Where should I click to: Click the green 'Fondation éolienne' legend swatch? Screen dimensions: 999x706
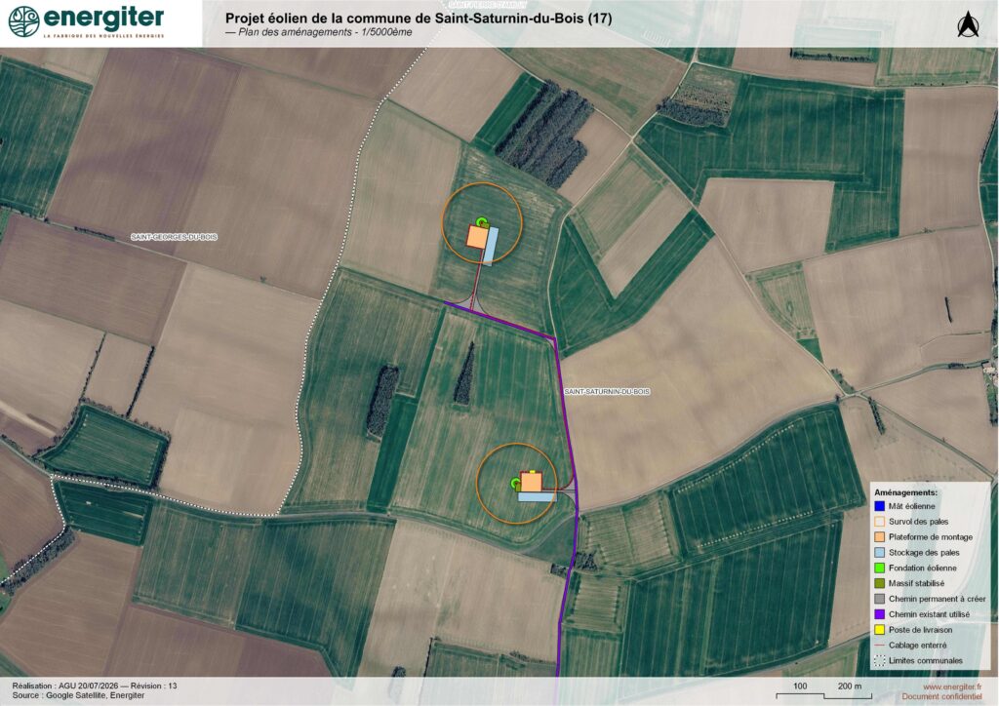(880, 568)
